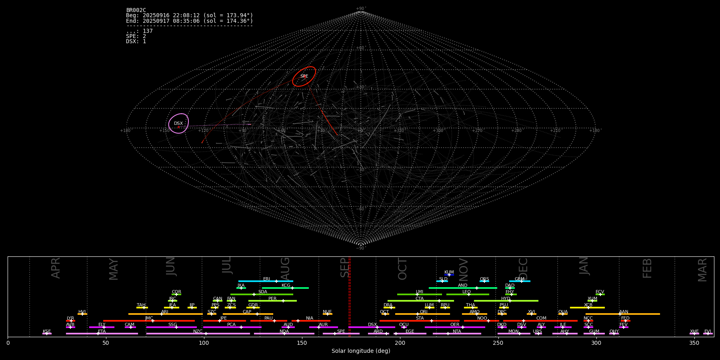
Task: Click the DEC month label in the timeline
Action: [523, 269]
